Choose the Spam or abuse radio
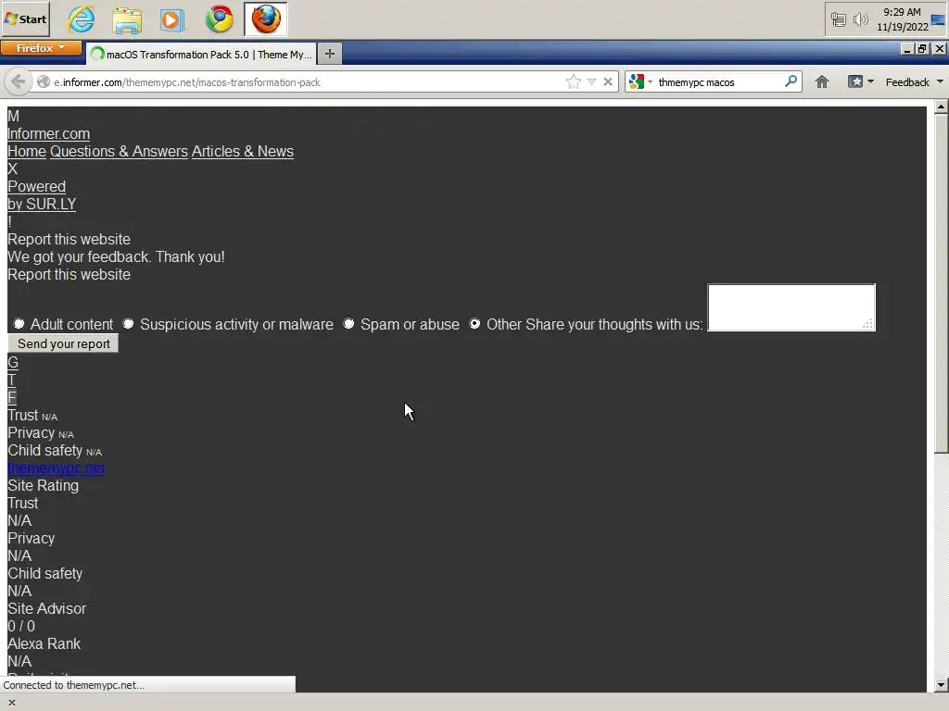 tap(349, 324)
